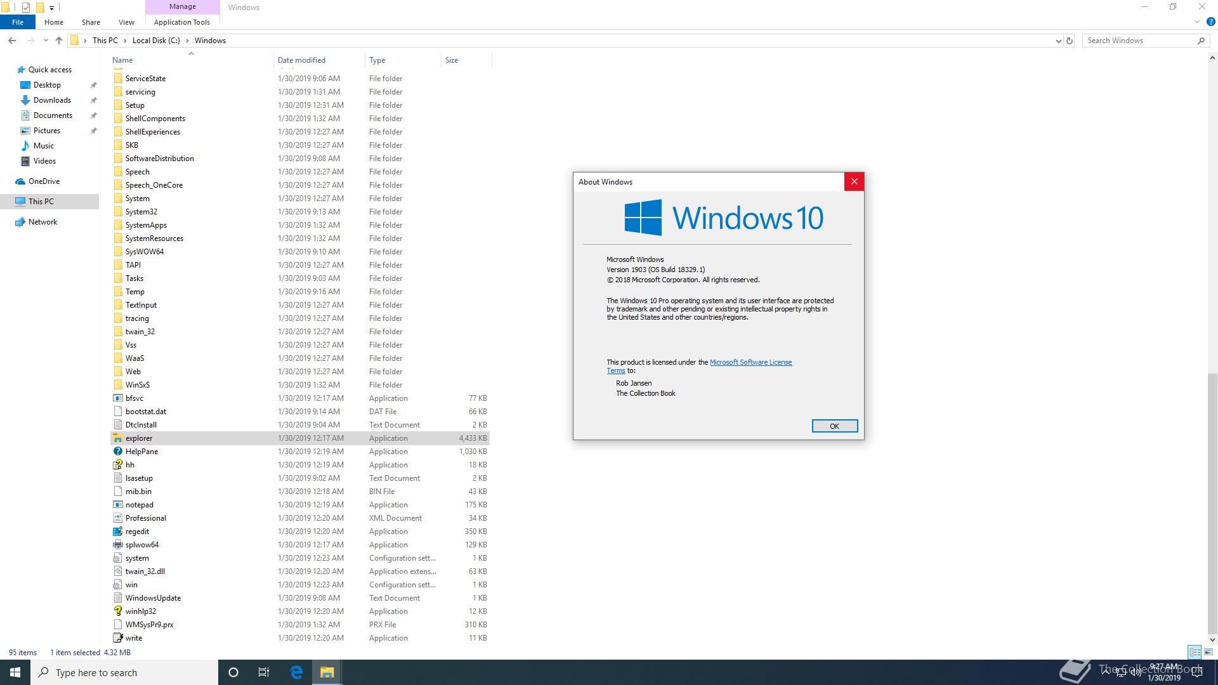Open Documents in the navigation pane
1218x685 pixels.
(x=53, y=115)
